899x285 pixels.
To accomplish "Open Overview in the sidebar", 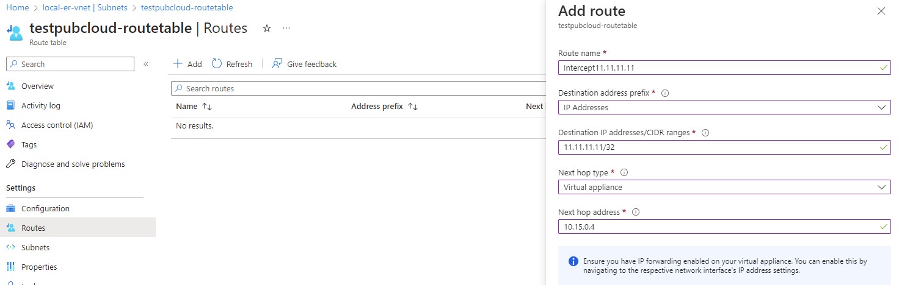I will point(37,86).
